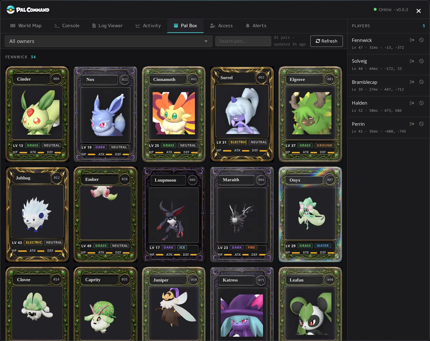Kick player Solveig icon
The height and width of the screenshot is (341, 430).
412,61
